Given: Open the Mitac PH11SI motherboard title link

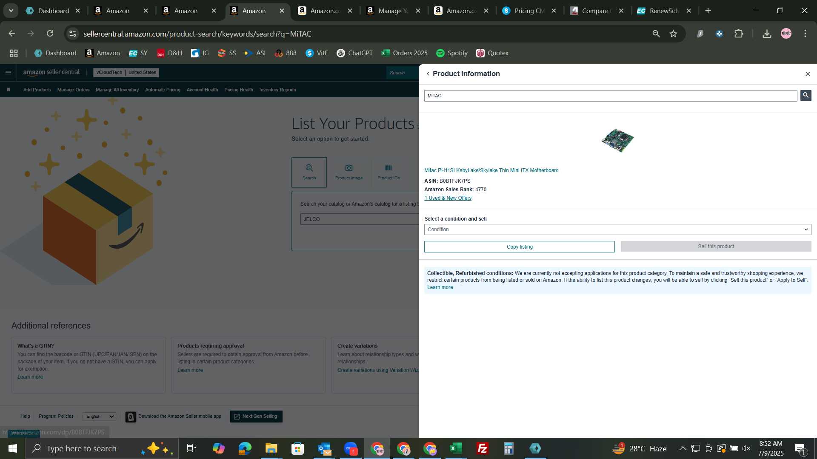Looking at the screenshot, I should pos(491,170).
